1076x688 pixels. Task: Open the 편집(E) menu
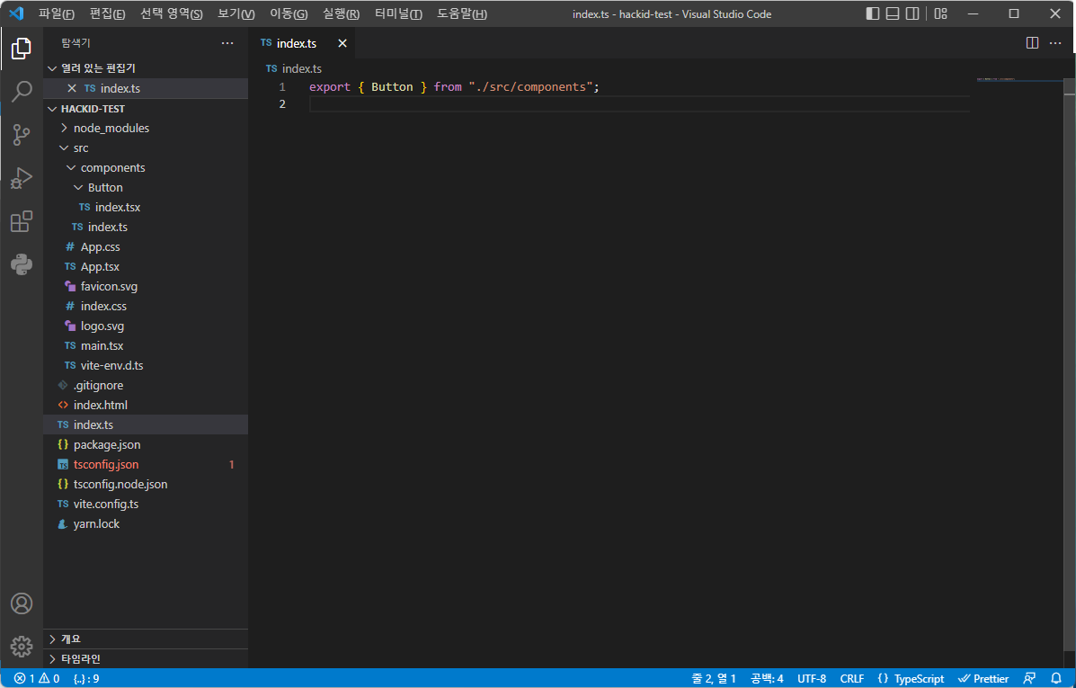[107, 13]
